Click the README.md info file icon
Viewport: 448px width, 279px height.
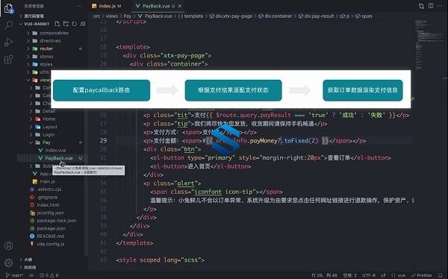coord(32,236)
